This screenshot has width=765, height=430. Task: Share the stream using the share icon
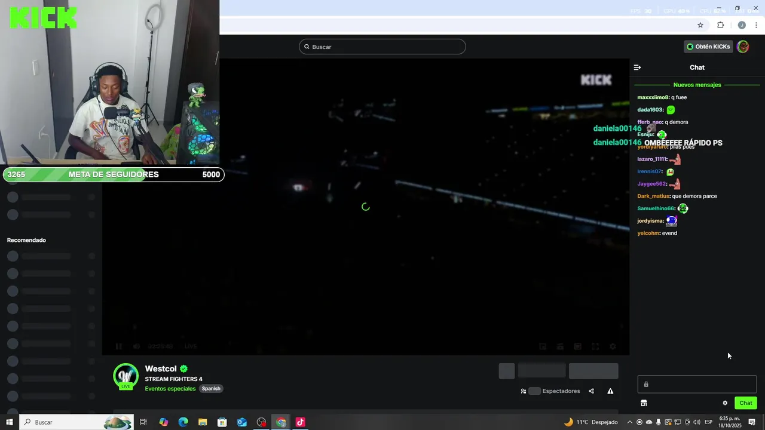[591, 391]
